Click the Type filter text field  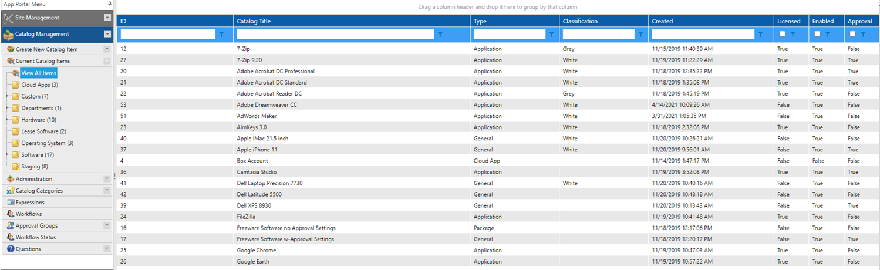tap(510, 35)
